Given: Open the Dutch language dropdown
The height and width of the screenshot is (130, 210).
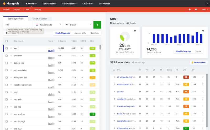Looking at the screenshot, I should [78, 25].
